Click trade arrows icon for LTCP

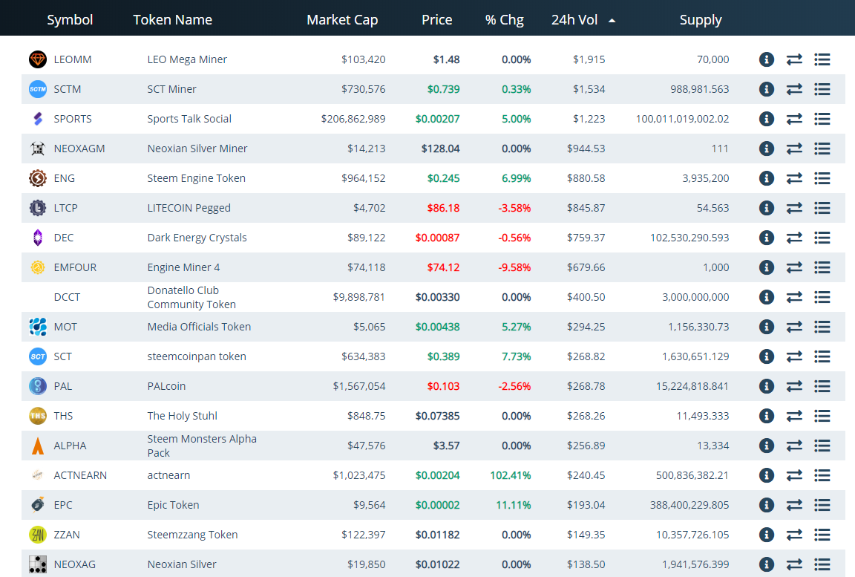(x=794, y=208)
